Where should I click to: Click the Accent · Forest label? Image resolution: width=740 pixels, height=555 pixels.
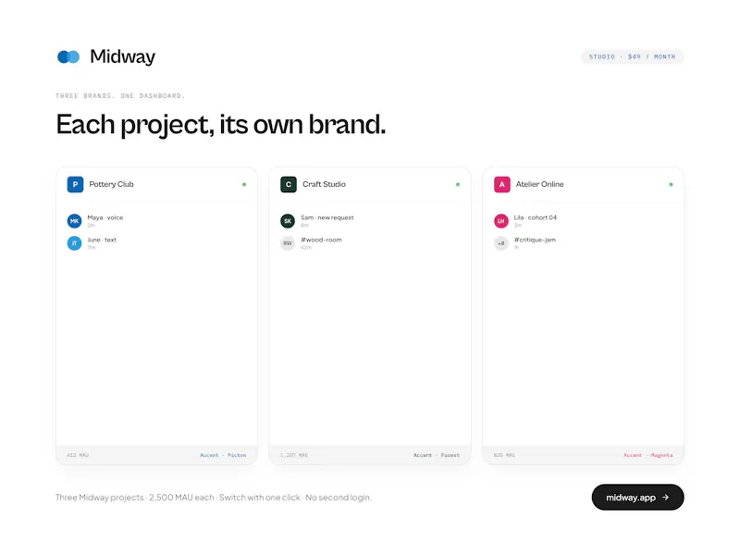click(437, 455)
